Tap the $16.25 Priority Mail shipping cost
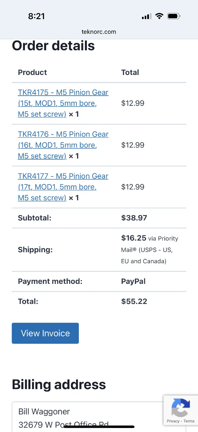The width and height of the screenshot is (198, 432). coord(134,238)
